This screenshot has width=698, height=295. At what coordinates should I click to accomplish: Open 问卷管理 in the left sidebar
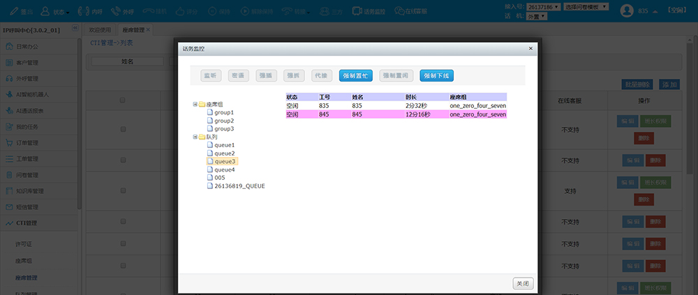(38, 175)
